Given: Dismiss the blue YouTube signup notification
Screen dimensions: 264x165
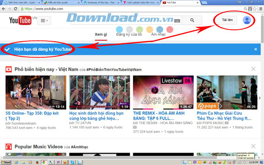Looking at the screenshot, I should coord(256,49).
